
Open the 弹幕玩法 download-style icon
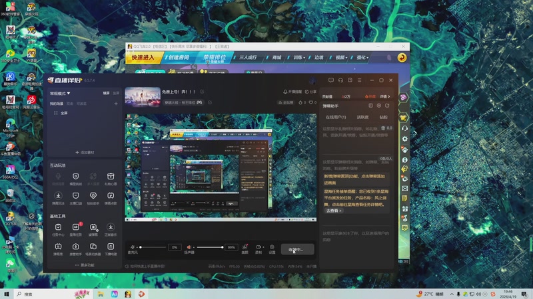click(x=58, y=195)
